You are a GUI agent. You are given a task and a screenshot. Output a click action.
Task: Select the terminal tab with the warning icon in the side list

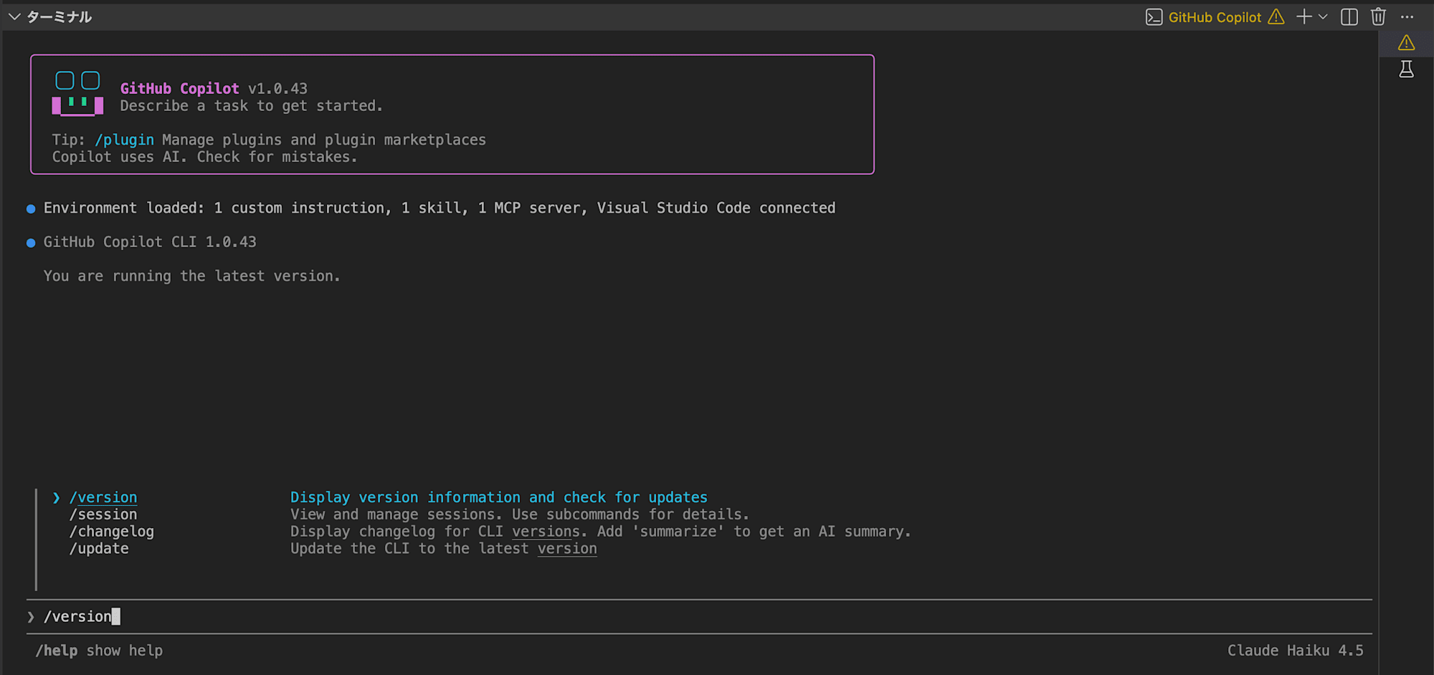[x=1407, y=43]
